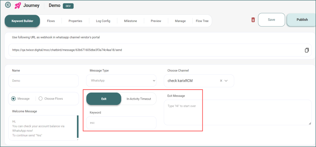The image size is (316, 147).
Task: Click the Journey rocket logo
Action: coord(18,5)
